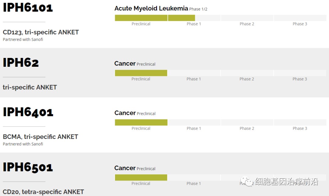Click "Partnered with Sanofi" under IPH6101
The image size is (329, 196).
tap(23, 40)
